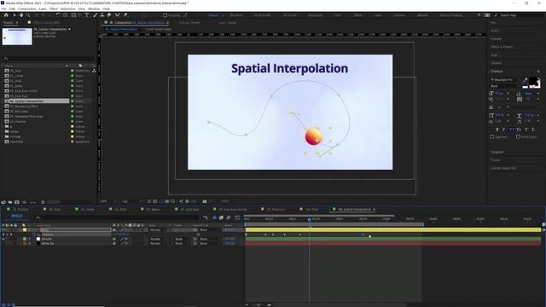Image resolution: width=546 pixels, height=307 pixels.
Task: Toggle Snapping checkbox in toolbar
Action: tap(165, 15)
